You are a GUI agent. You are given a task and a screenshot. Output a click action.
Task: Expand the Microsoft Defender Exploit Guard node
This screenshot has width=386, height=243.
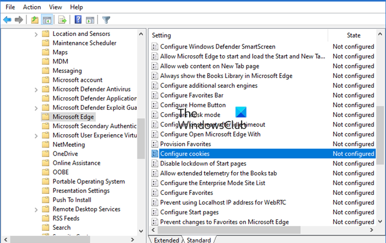click(x=36, y=108)
